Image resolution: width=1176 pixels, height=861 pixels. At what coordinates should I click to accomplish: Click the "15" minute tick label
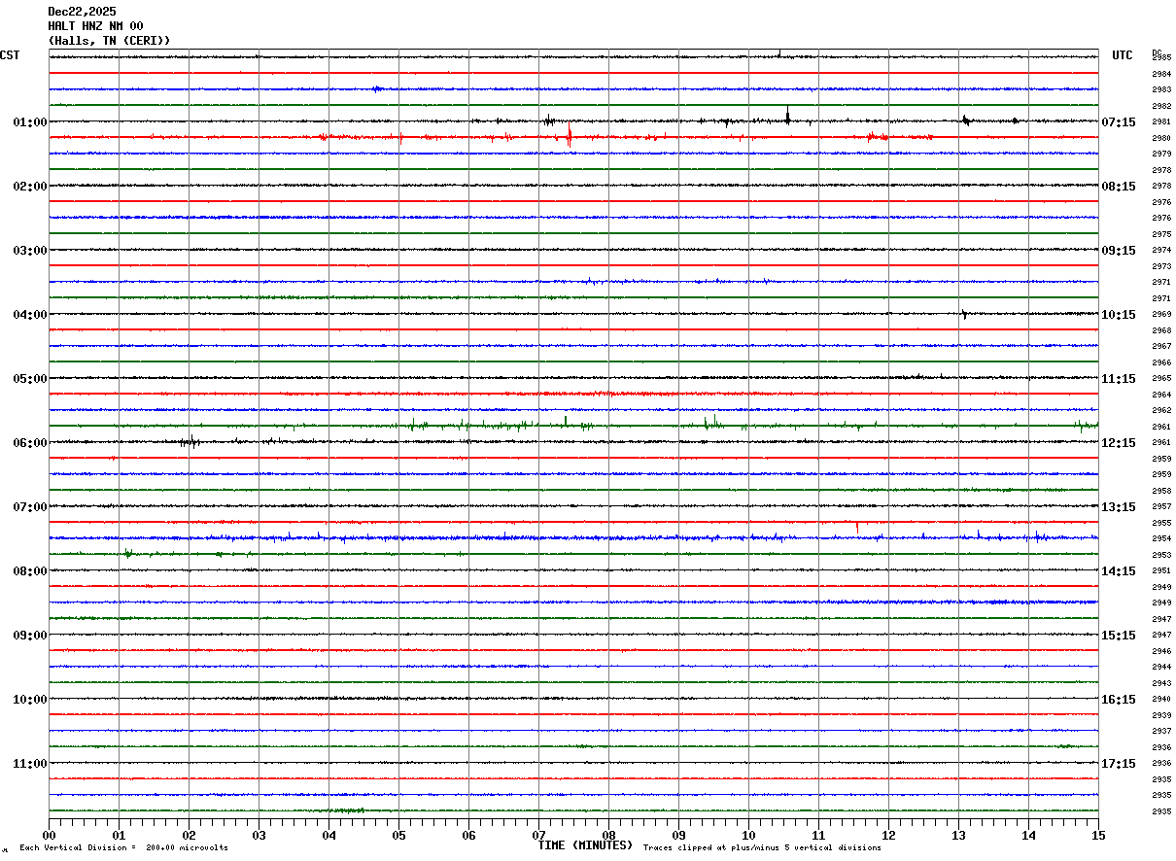(x=1098, y=835)
